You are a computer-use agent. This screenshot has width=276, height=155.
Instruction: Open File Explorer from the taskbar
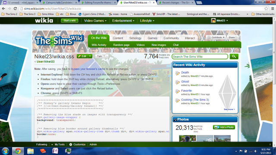[x=30, y=151]
